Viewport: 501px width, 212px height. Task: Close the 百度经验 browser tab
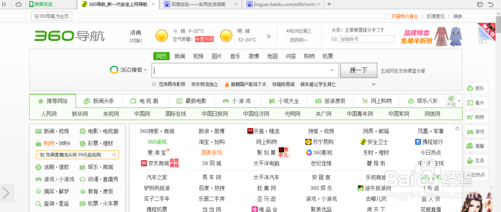click(x=236, y=4)
